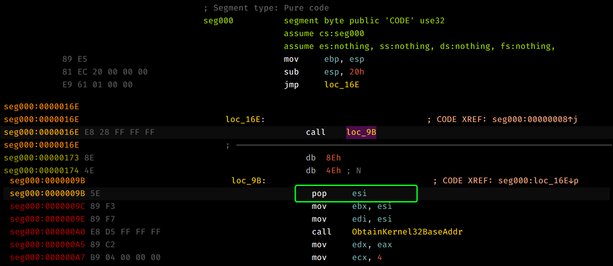The width and height of the screenshot is (613, 266).
Task: Follow the ObtainKernel32BaseAddr call target
Action: (407, 232)
